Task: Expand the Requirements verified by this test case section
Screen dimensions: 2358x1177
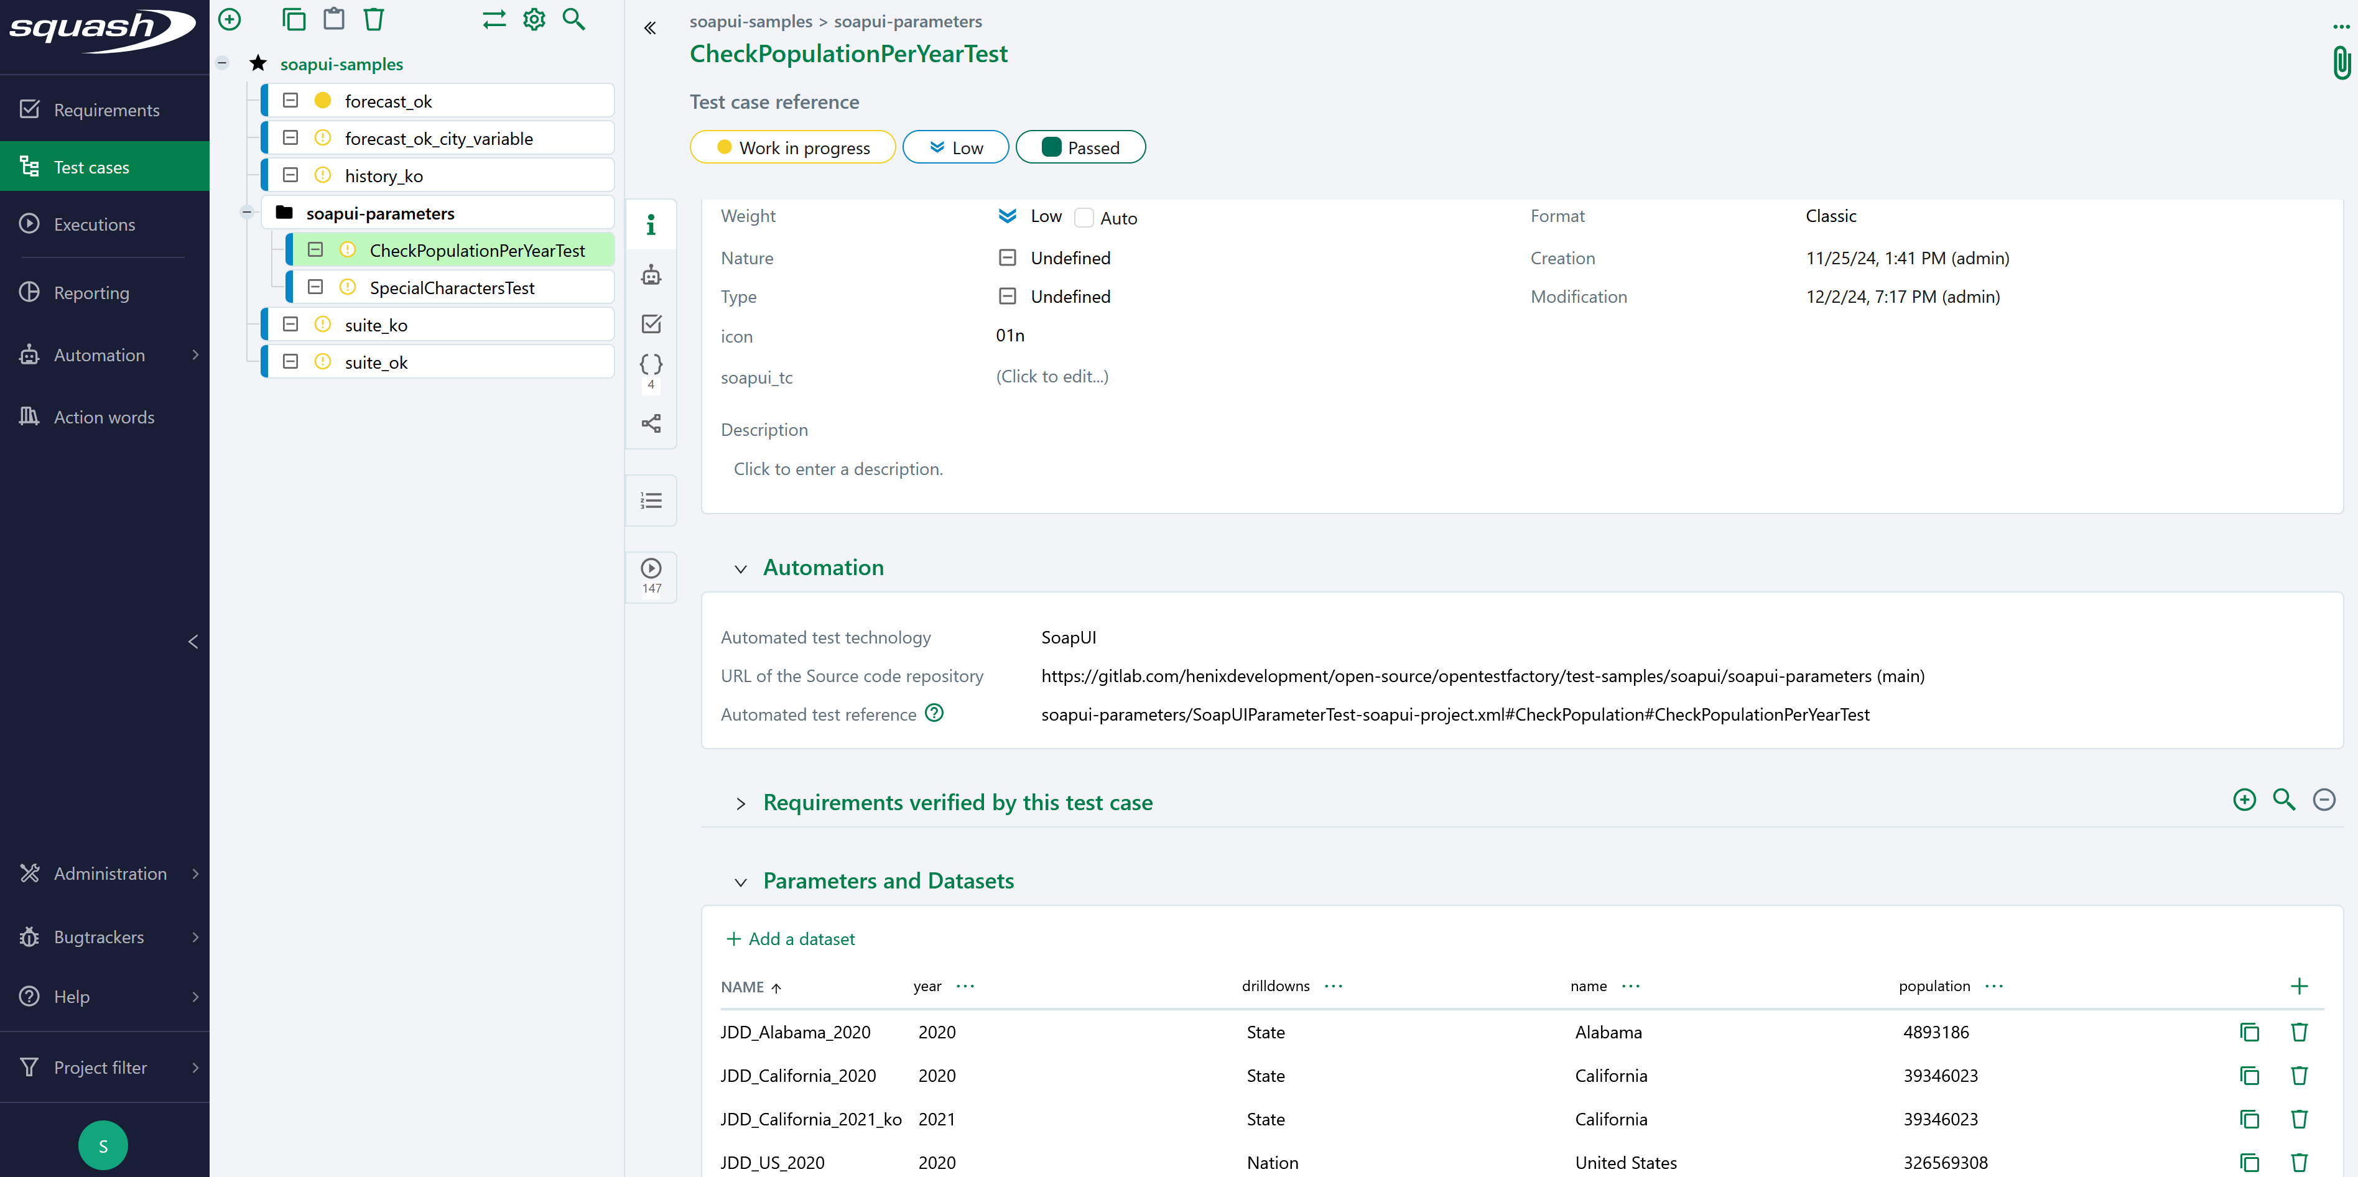Action: pyautogui.click(x=741, y=803)
